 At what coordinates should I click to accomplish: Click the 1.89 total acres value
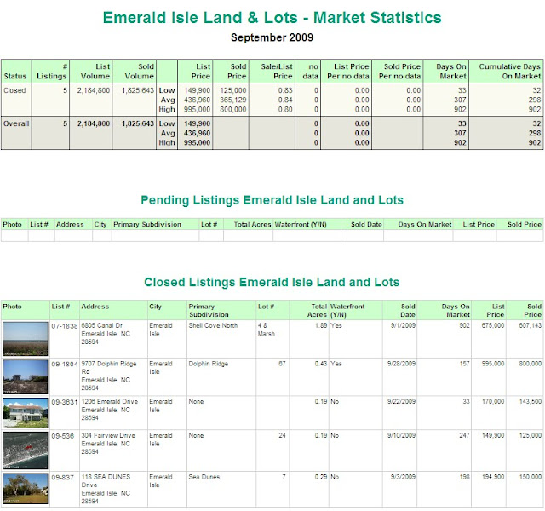(321, 325)
